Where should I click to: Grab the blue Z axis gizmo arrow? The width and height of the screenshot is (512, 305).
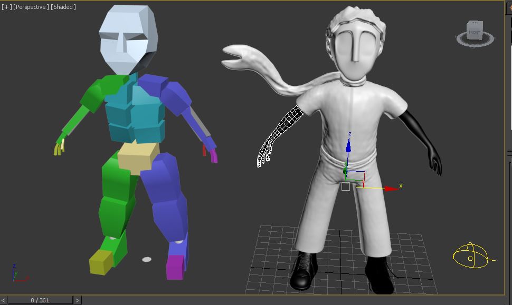[x=348, y=142]
